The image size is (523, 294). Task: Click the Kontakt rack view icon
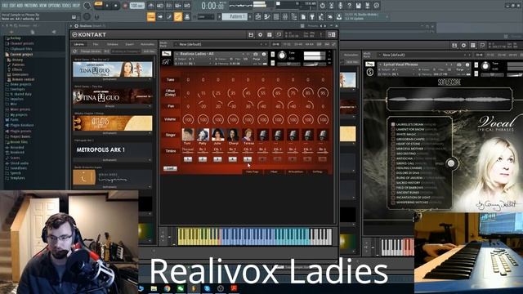(270, 34)
